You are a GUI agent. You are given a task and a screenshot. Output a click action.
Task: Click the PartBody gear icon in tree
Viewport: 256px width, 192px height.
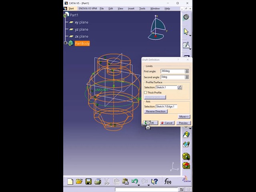click(x=71, y=43)
